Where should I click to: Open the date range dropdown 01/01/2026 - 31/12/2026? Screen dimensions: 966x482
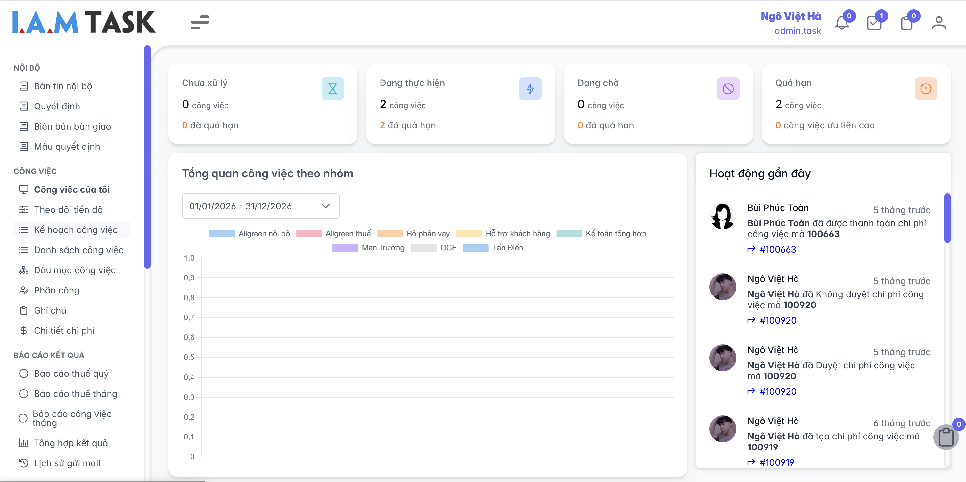coord(261,206)
